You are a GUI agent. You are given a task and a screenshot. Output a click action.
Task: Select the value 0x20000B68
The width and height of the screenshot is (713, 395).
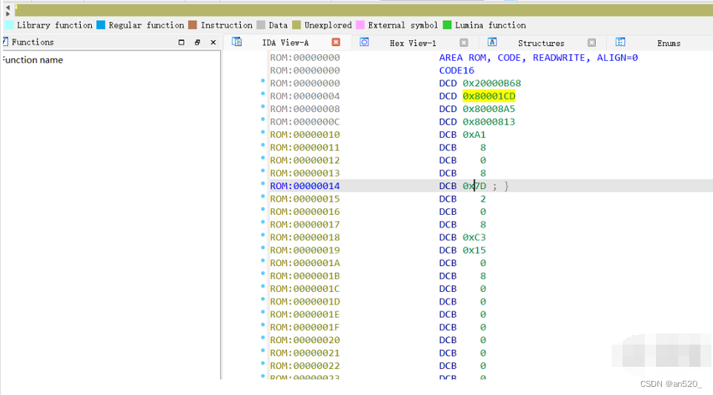click(491, 83)
